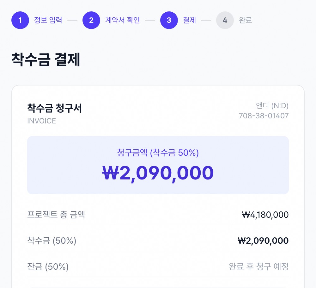Go to the 정보 입력 step label
The image size is (316, 288).
pyautogui.click(x=48, y=20)
